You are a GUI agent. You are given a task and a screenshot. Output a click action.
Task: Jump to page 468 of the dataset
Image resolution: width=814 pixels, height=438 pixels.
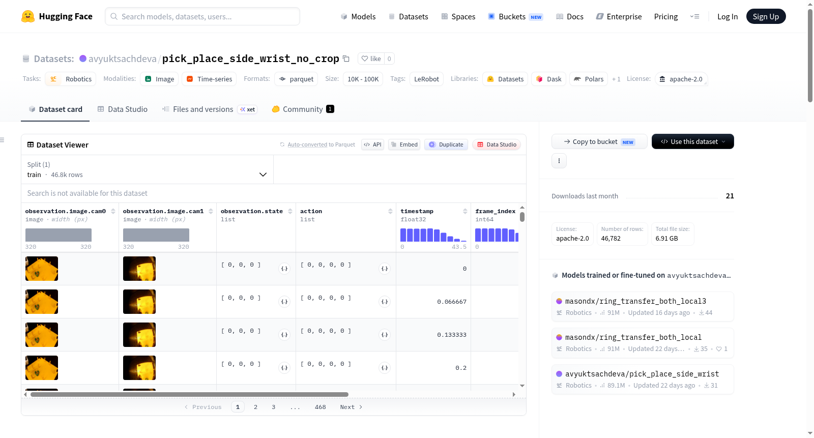pyautogui.click(x=320, y=407)
